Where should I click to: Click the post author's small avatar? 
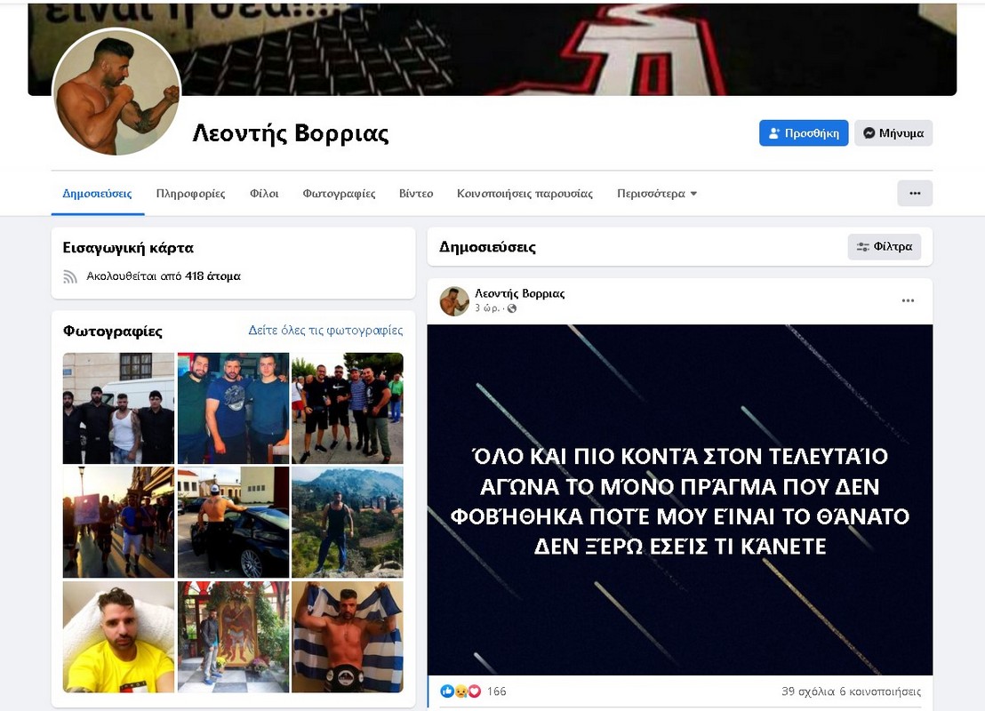pos(454,301)
